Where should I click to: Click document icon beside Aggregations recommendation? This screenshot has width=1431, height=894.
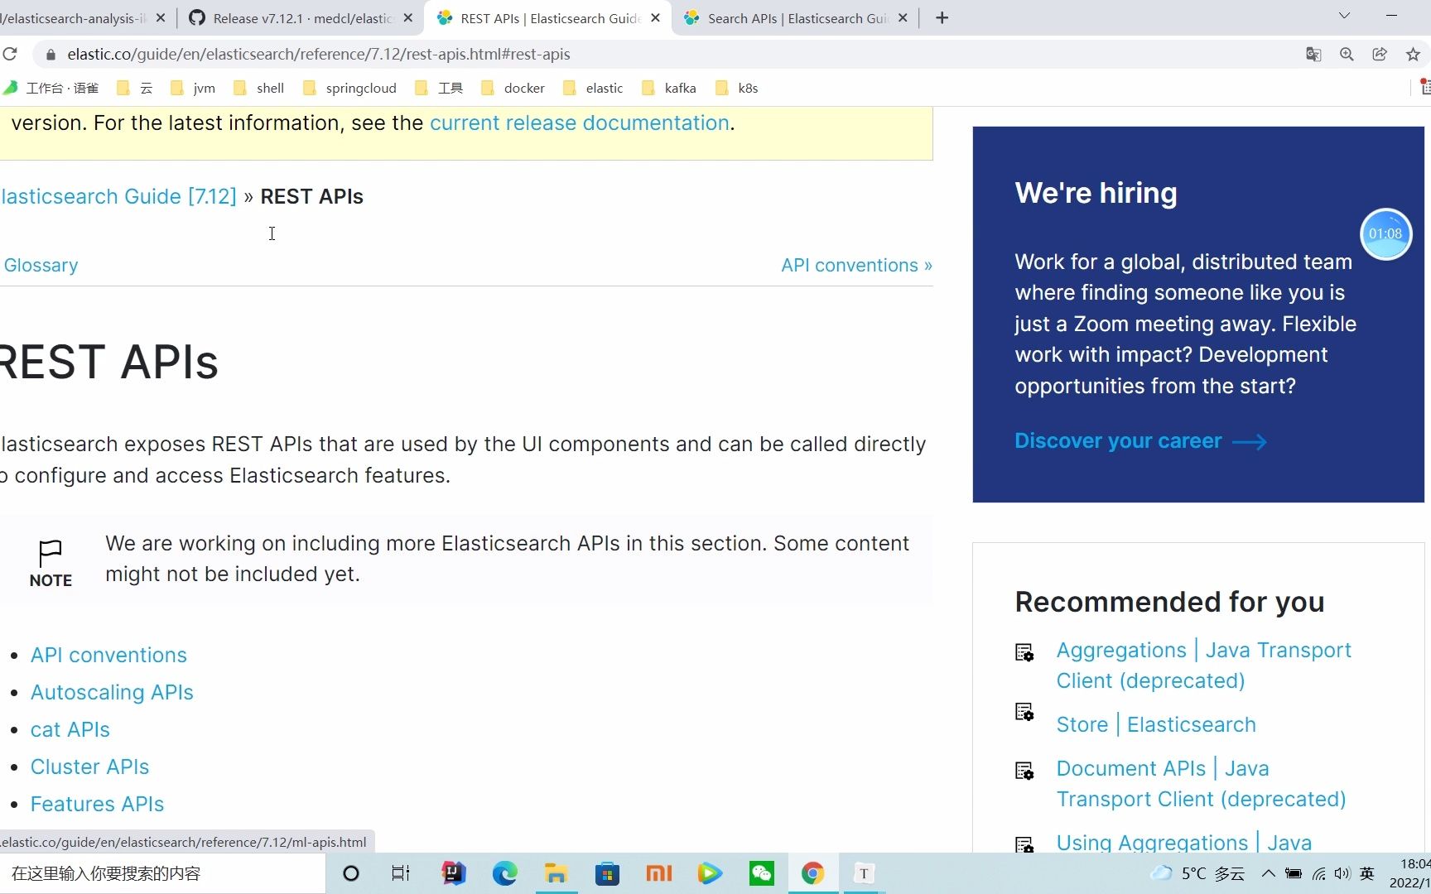1024,652
